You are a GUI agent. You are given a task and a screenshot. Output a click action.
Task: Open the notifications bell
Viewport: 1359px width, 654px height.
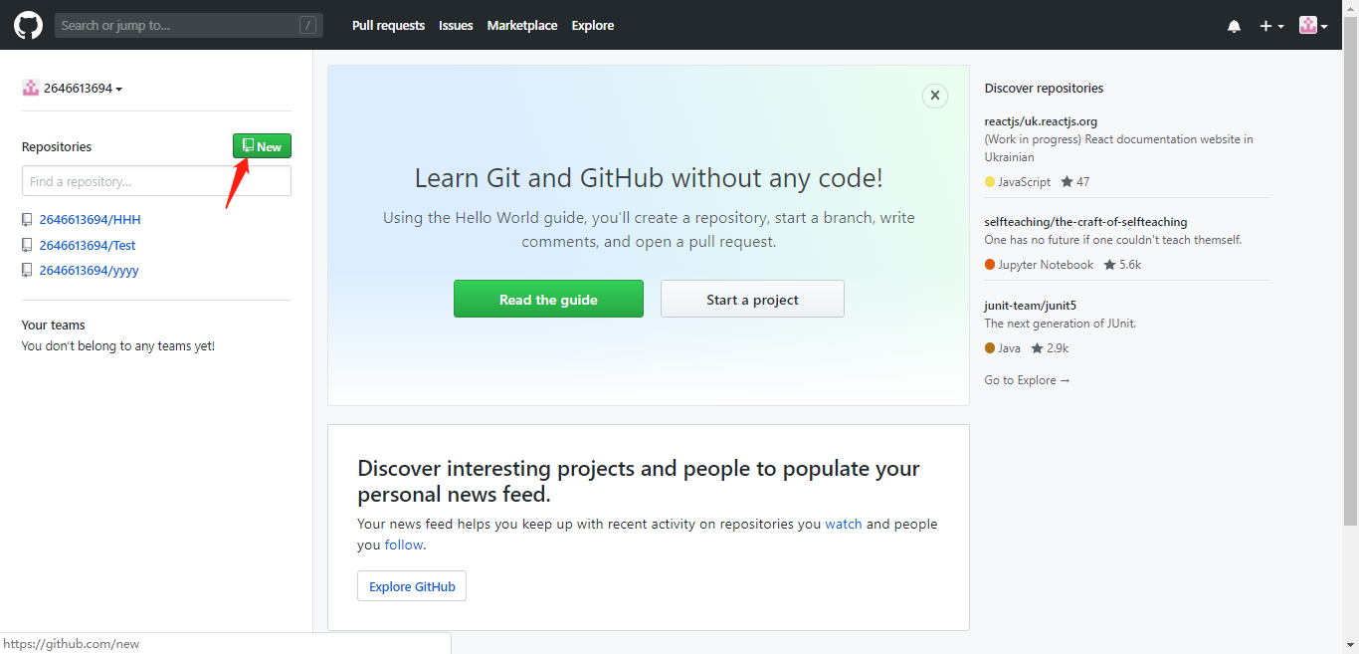[1234, 26]
